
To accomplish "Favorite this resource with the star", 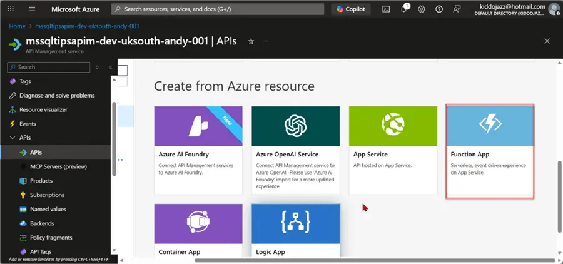I will [251, 41].
